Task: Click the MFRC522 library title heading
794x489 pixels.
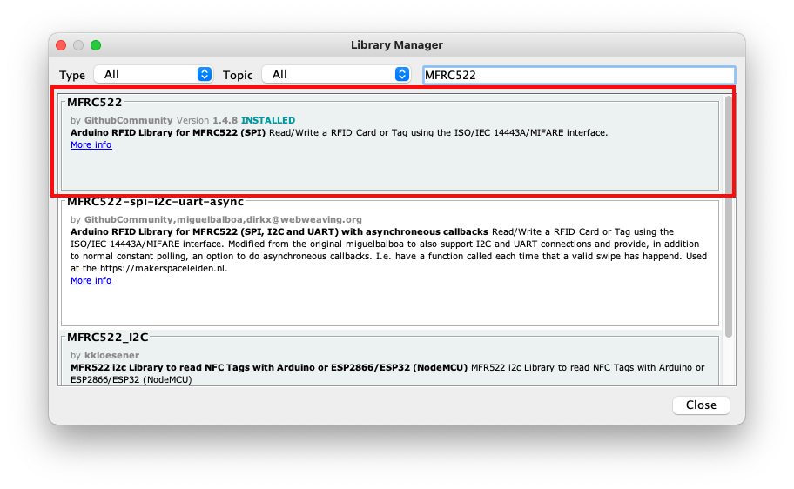Action: [x=95, y=103]
